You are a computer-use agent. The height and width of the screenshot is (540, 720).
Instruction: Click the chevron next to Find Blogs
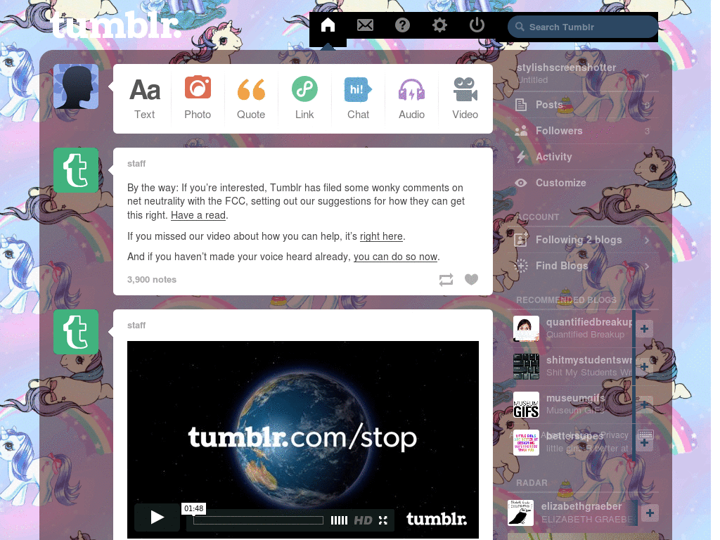(x=647, y=265)
